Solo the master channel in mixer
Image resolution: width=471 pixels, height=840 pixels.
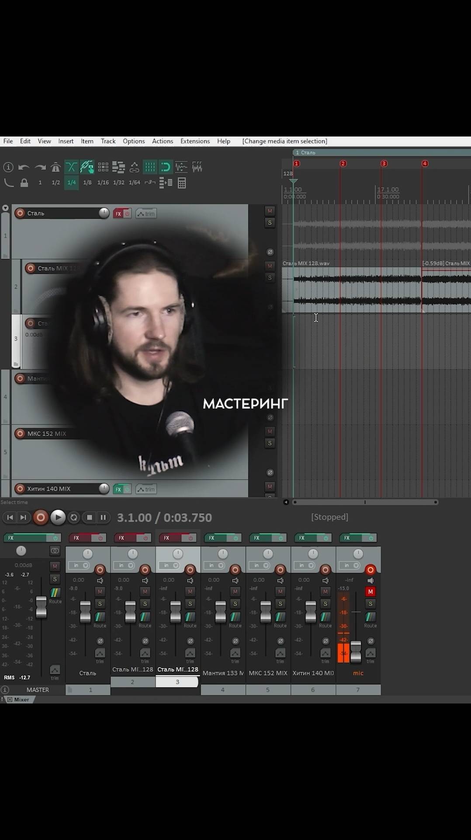click(x=55, y=579)
